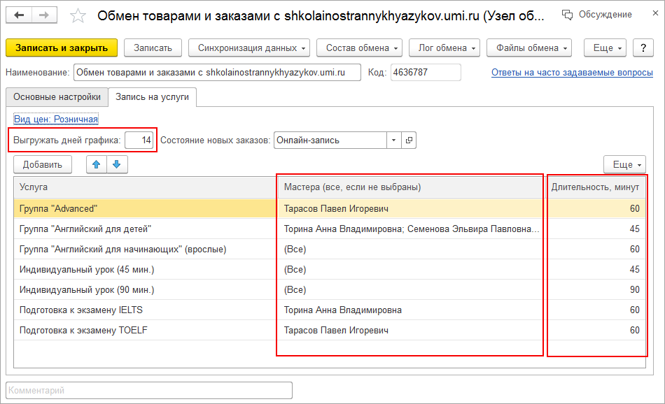Screen dimensions: 665x404
Task: Click Записать и закрыть button
Action: coord(62,48)
